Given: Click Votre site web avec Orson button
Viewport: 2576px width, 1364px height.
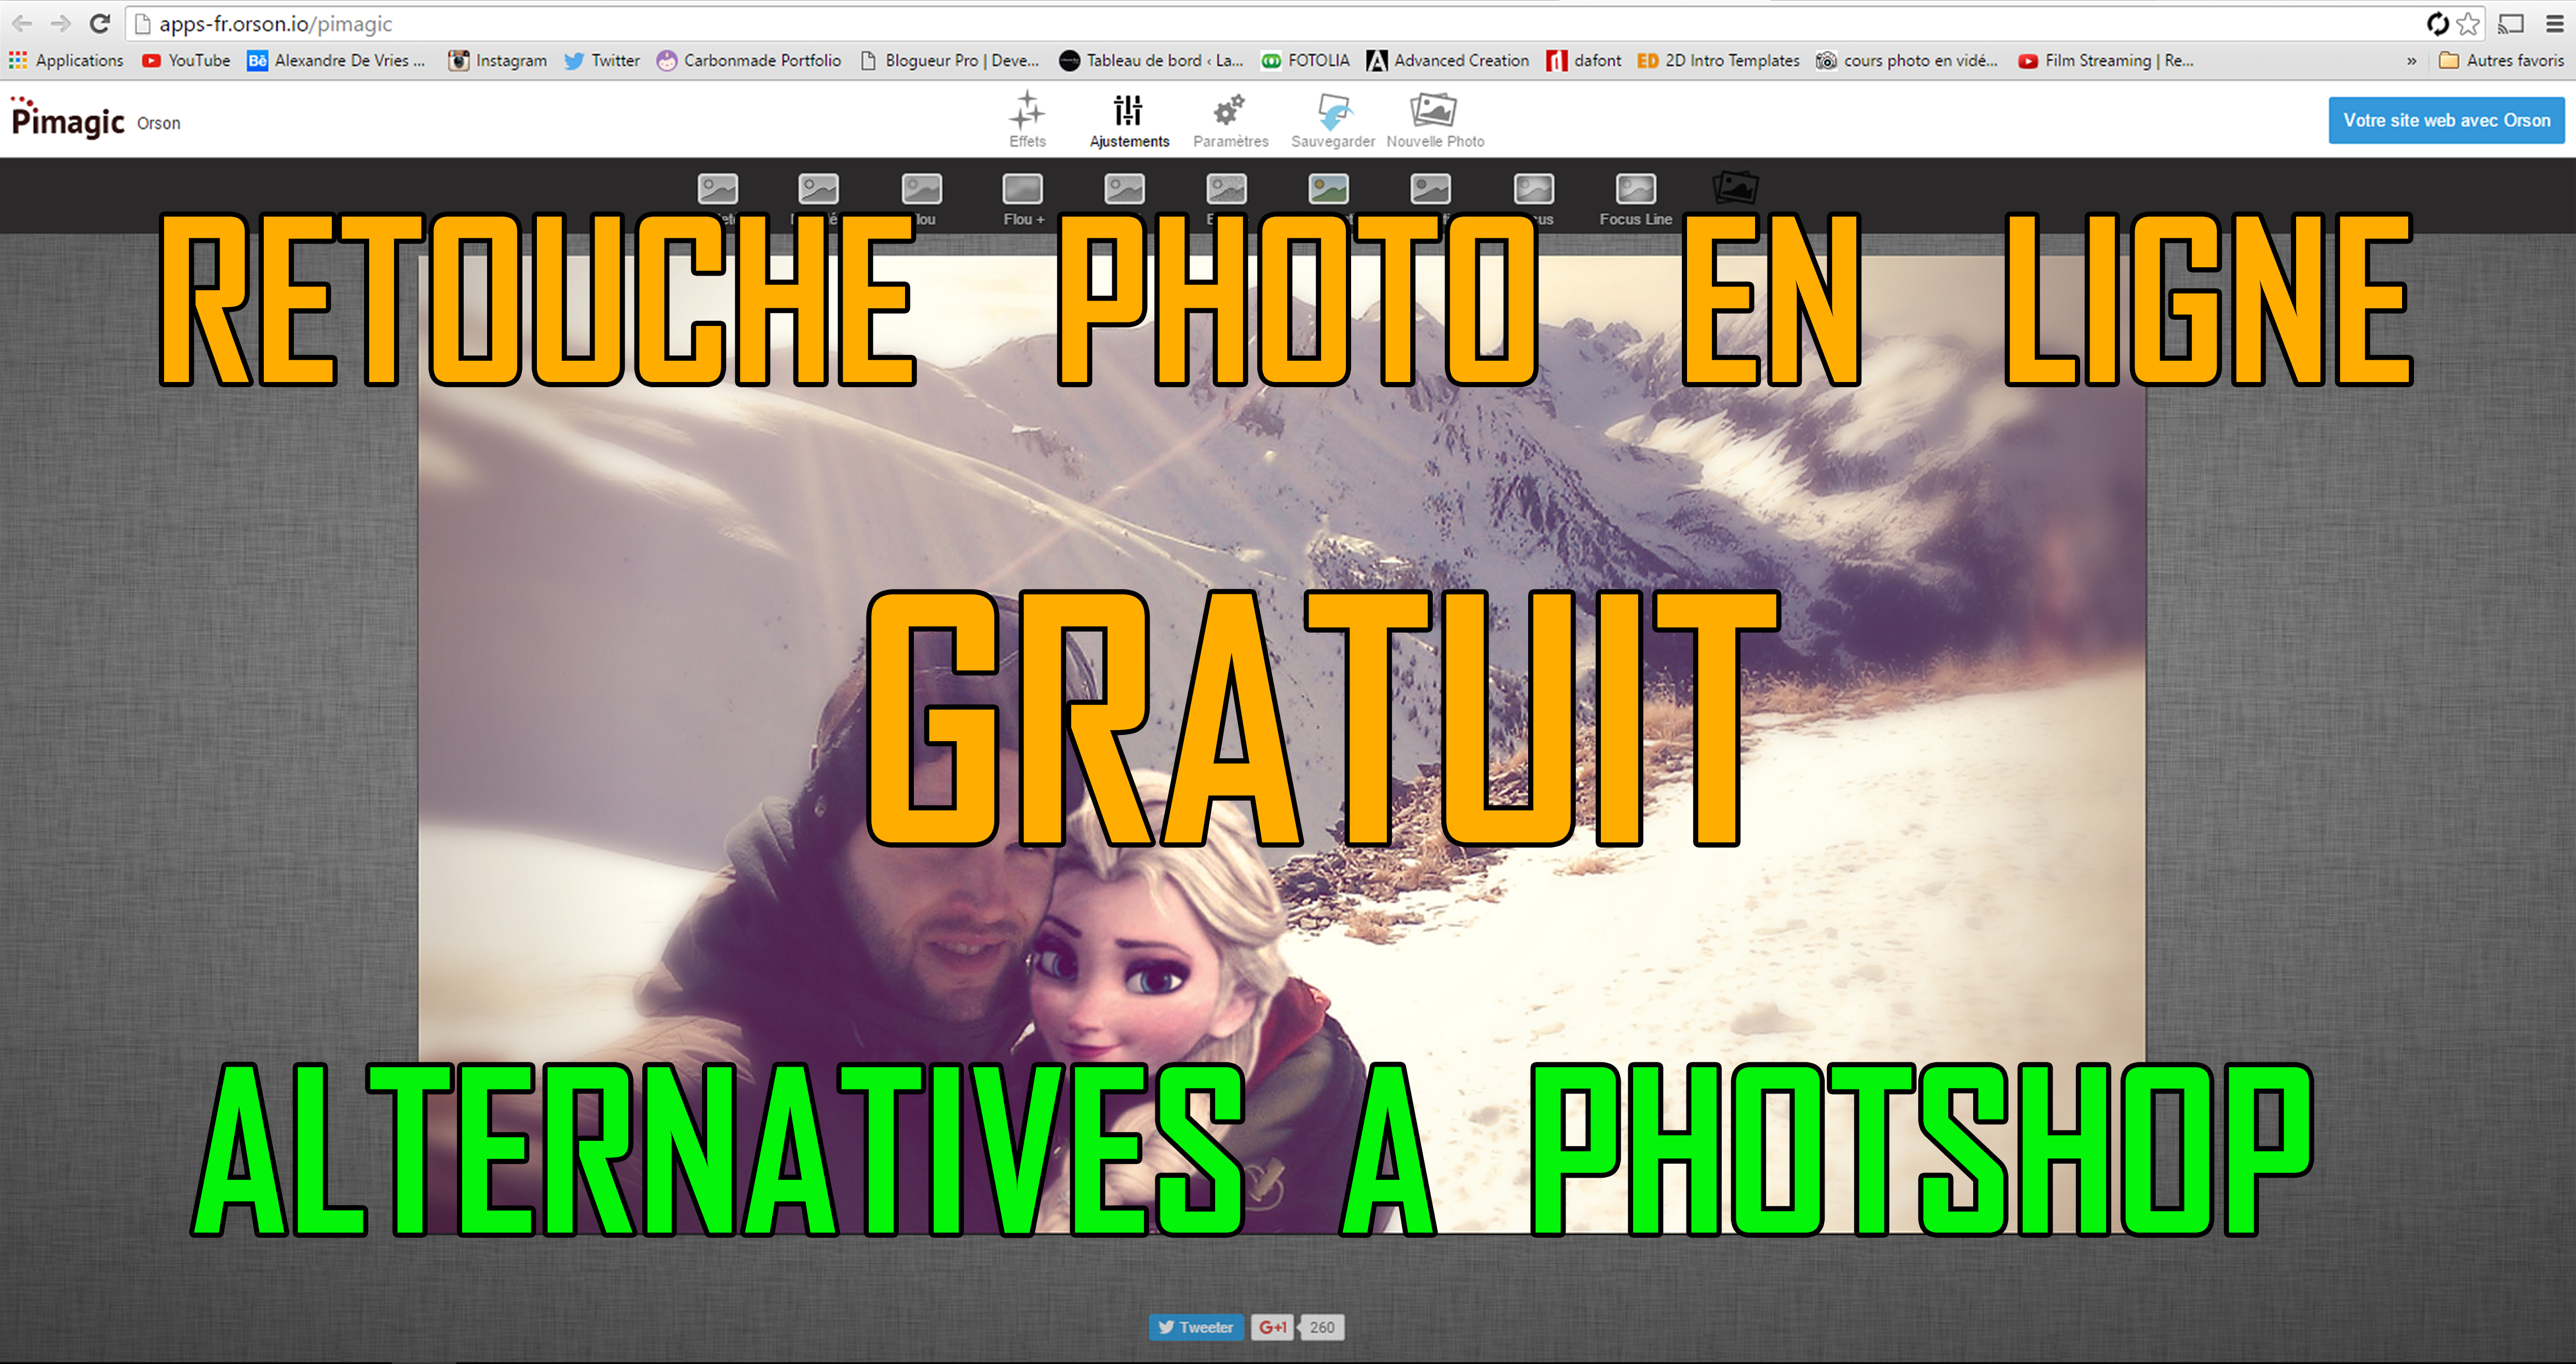Looking at the screenshot, I should (2446, 120).
